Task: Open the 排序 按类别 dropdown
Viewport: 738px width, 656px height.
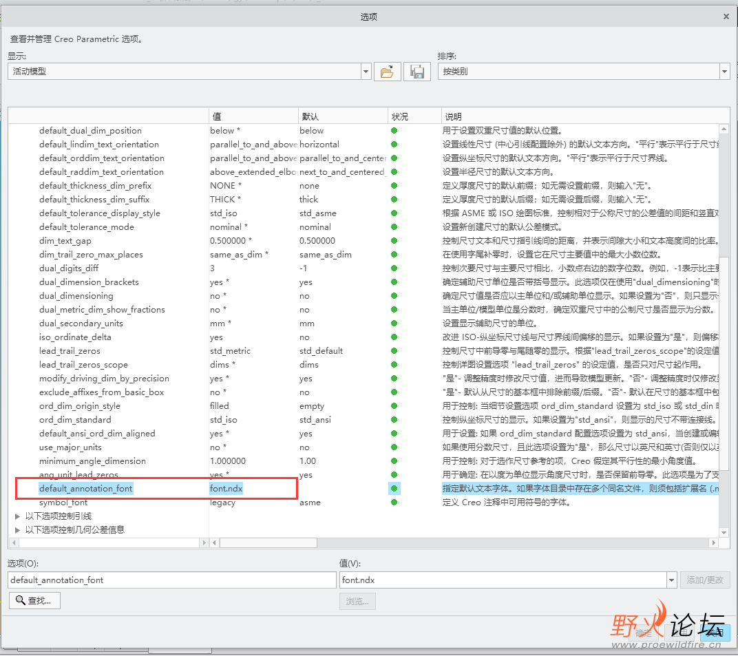Action: 725,72
